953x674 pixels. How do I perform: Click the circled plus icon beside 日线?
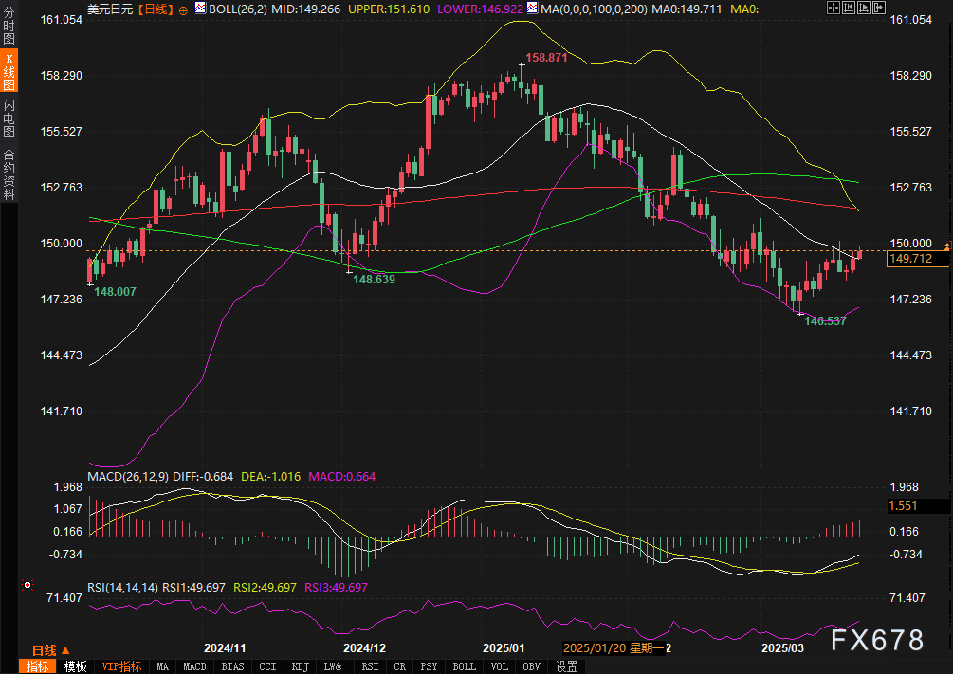click(x=183, y=9)
